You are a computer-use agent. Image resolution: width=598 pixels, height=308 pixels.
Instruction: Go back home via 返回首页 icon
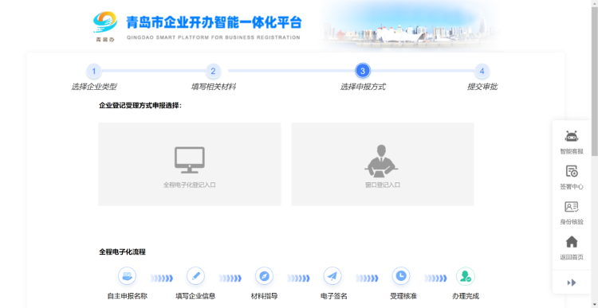coord(572,242)
